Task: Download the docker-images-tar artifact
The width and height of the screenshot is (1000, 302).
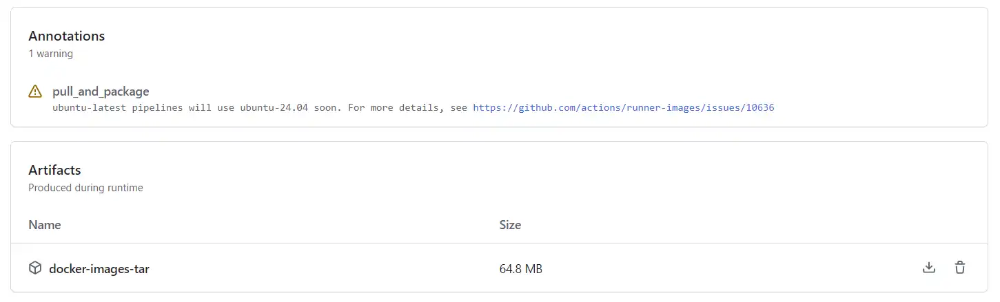Action: click(928, 268)
